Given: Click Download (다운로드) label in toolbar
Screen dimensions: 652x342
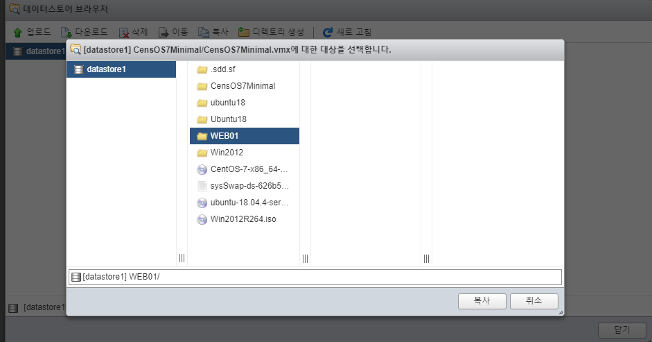Looking at the screenshot, I should click(x=91, y=32).
